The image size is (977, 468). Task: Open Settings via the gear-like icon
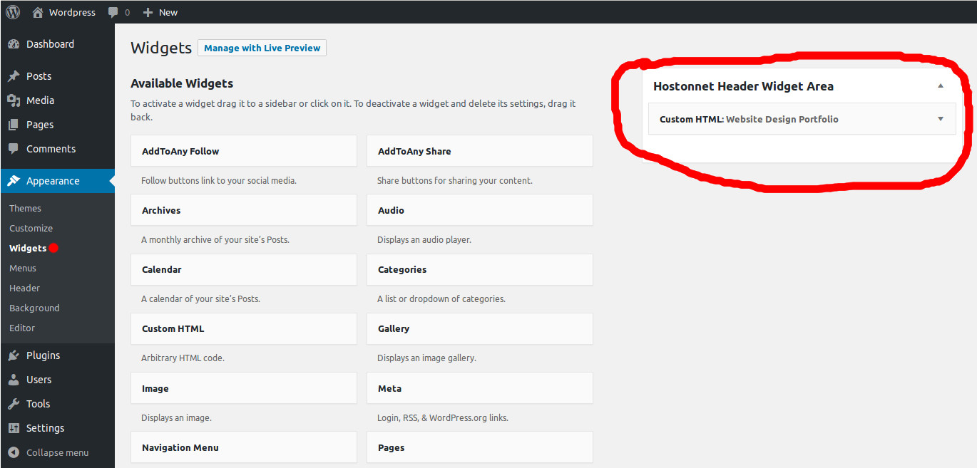14,427
